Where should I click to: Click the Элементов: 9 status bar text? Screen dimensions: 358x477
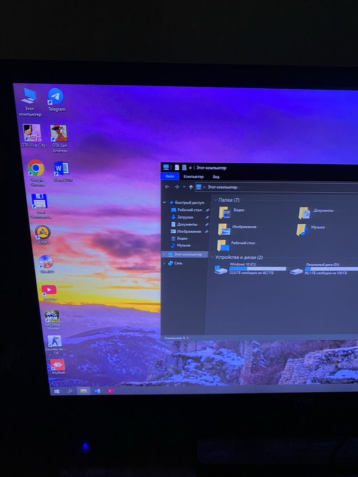pos(174,338)
